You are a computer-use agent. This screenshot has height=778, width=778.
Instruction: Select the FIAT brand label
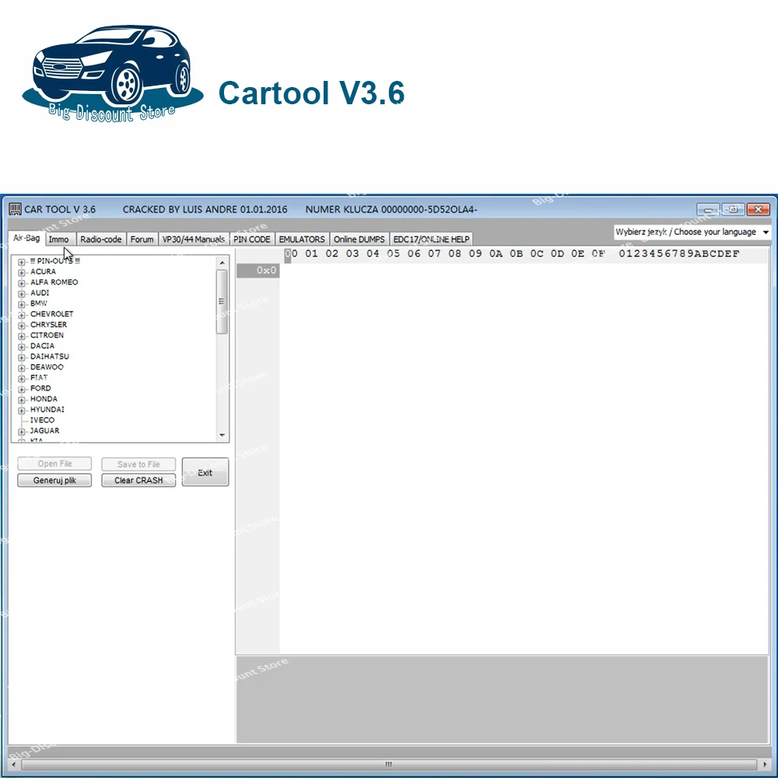(x=39, y=377)
